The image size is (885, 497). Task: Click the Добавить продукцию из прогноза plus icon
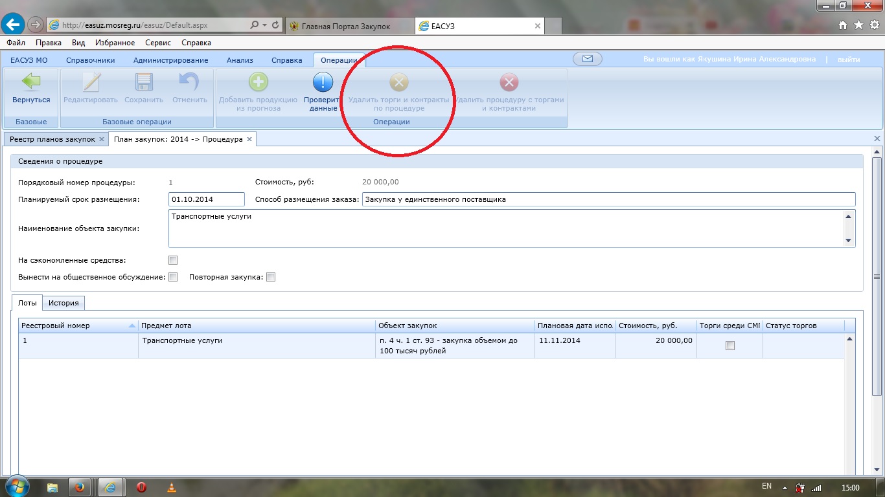point(258,82)
